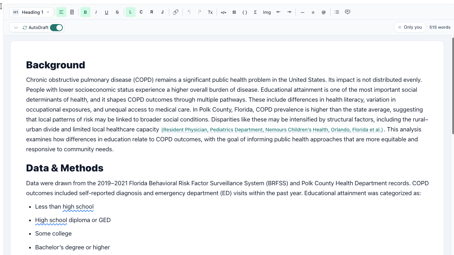Viewport: 454px width, 255px height.
Task: Insert a math formula with the sigma icon
Action: (255, 12)
